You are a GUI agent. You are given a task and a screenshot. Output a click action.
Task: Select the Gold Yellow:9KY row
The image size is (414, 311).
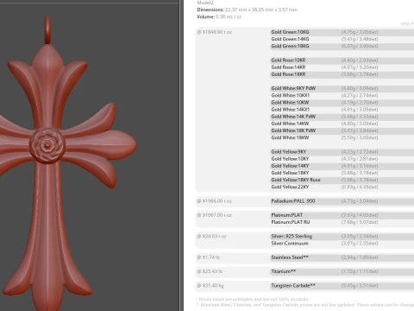[x=342, y=152]
